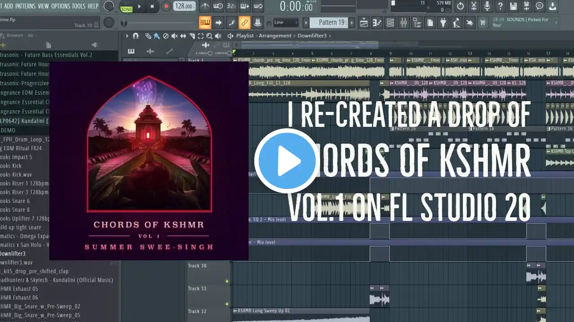Select the playlist Paint brush tool
Image resolution: width=574 pixels, height=322 pixels.
(x=157, y=36)
